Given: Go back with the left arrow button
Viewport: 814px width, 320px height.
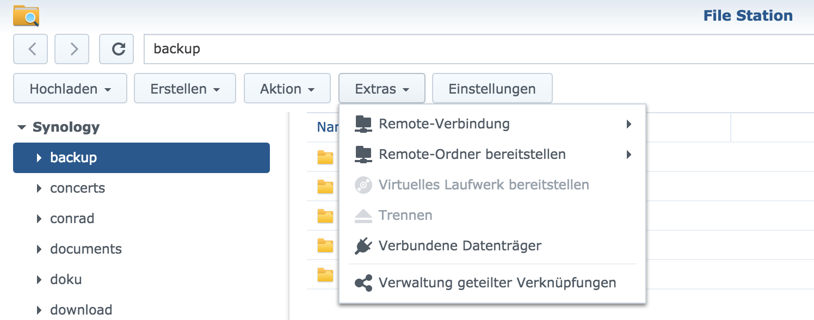Looking at the screenshot, I should pos(30,49).
